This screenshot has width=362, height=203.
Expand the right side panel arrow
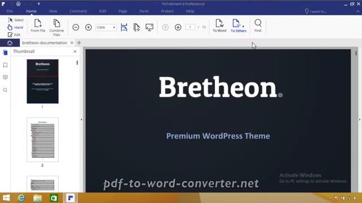tap(360, 120)
